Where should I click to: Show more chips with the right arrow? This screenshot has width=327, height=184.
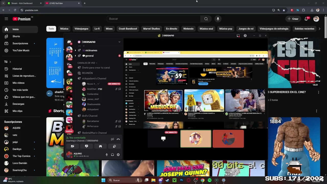click(319, 29)
